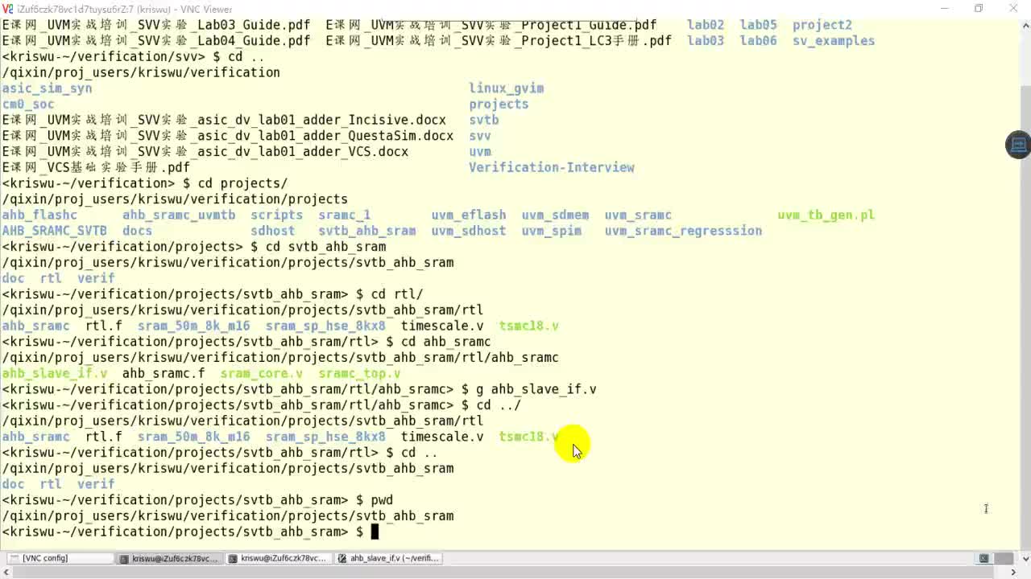Open the ahb_slave_if.v editor taskbar button
The image size is (1031, 579).
[x=390, y=558]
